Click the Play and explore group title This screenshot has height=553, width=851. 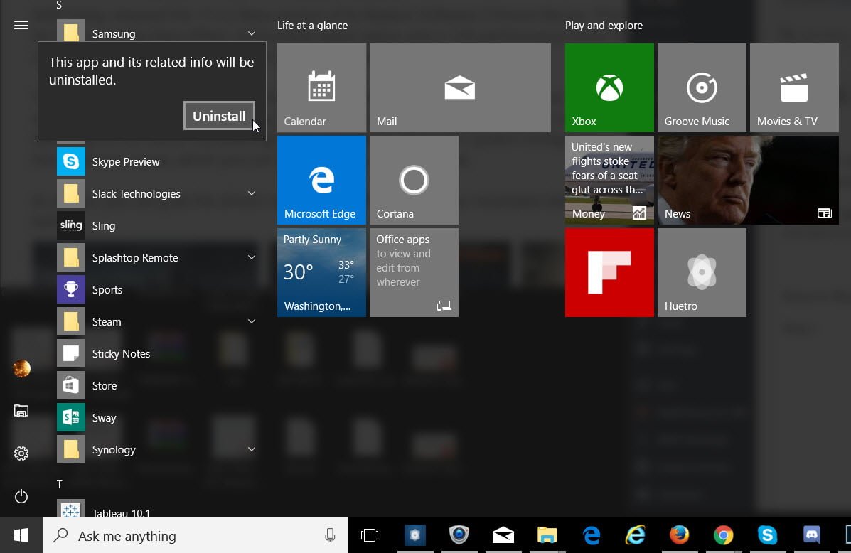tap(604, 26)
